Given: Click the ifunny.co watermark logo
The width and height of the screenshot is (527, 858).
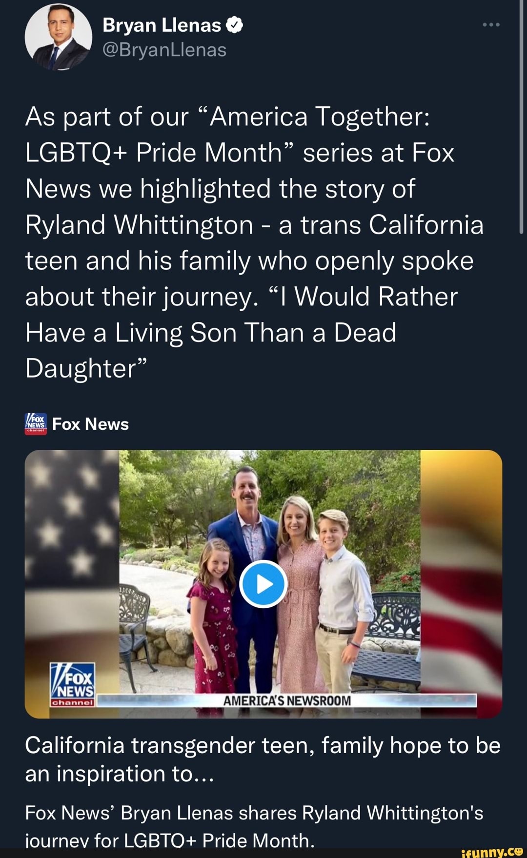Looking at the screenshot, I should 491,851.
